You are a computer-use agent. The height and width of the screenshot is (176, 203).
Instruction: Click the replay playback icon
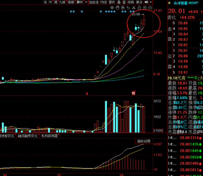click(123, 8)
